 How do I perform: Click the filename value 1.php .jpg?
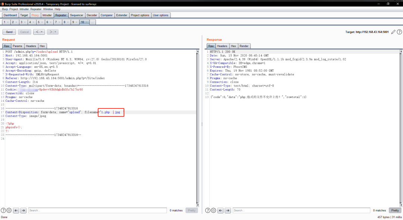[x=110, y=112]
